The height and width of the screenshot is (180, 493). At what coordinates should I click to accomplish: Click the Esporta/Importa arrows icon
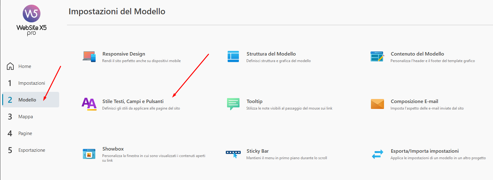(x=377, y=154)
